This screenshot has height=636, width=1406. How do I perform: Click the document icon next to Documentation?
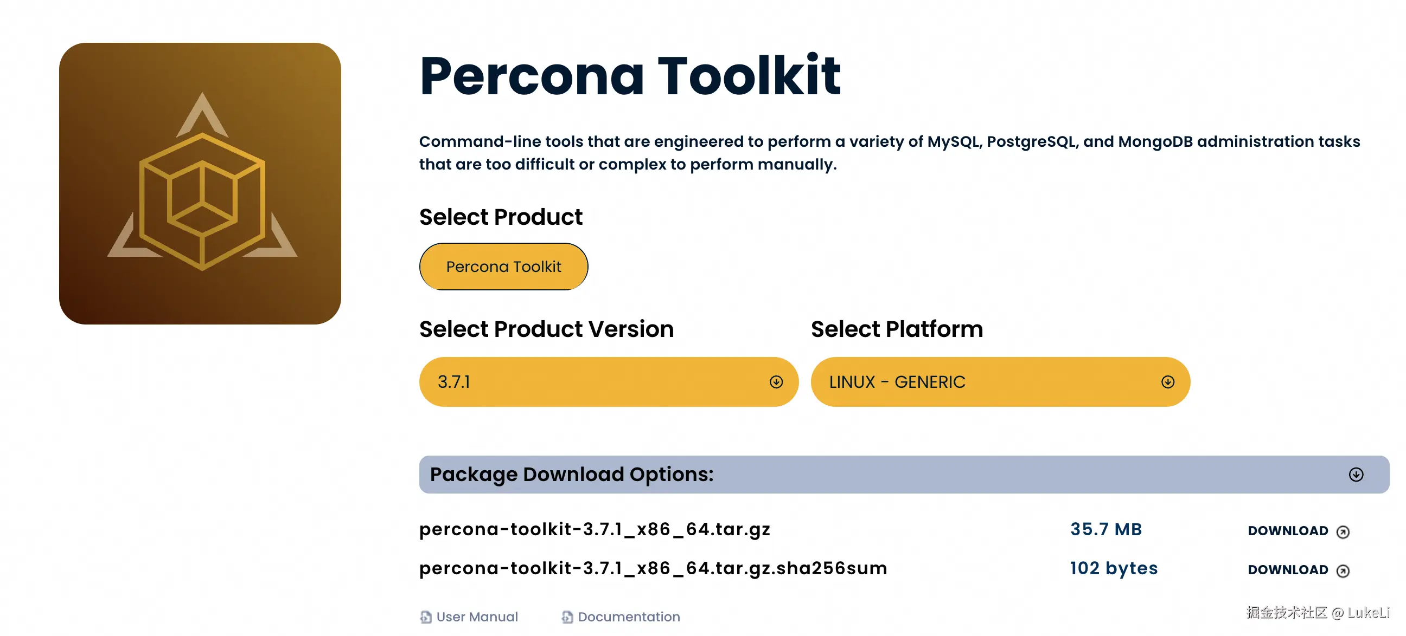coord(567,617)
